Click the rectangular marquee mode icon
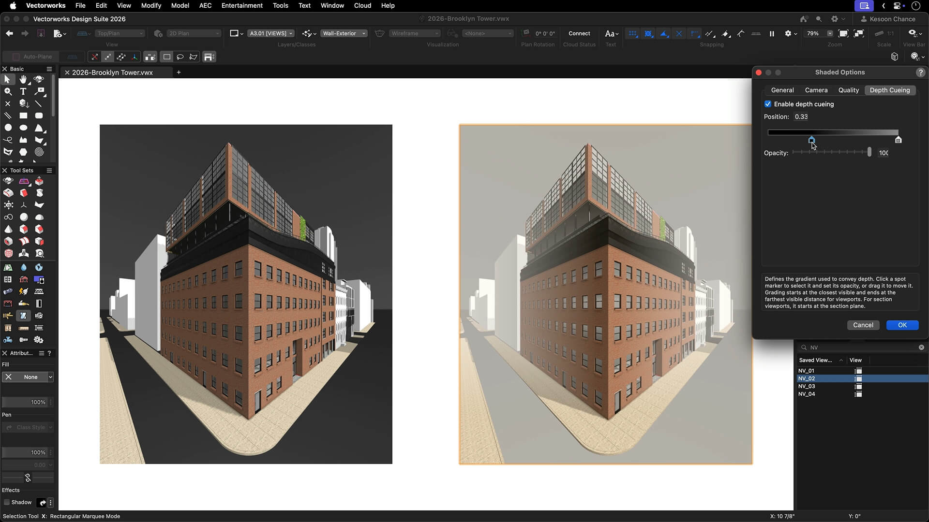The image size is (929, 522). point(167,57)
